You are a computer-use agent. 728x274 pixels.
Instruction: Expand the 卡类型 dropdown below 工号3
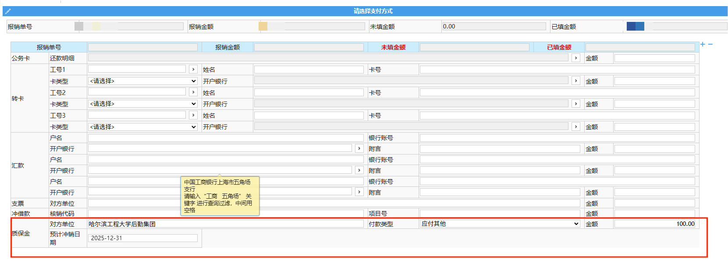click(143, 127)
